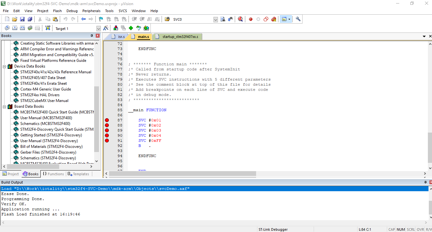This screenshot has height=232, width=432.
Task: Close the Books panel
Action: point(98,36)
